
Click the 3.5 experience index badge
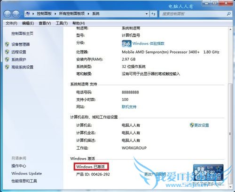(x=126, y=44)
